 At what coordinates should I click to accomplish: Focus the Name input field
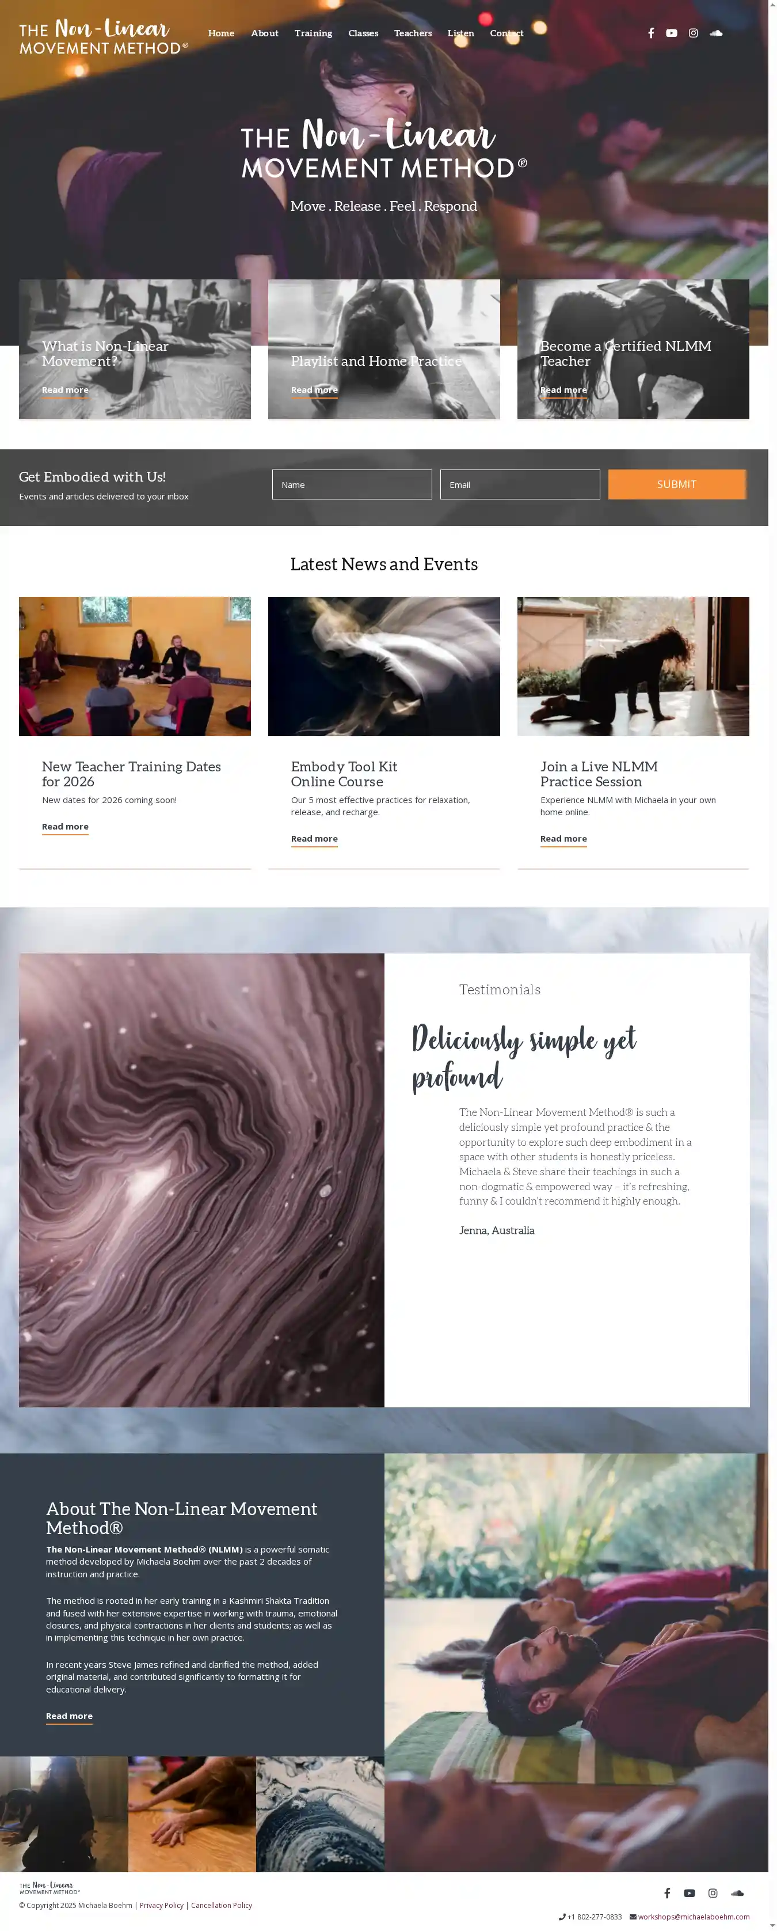click(x=352, y=484)
